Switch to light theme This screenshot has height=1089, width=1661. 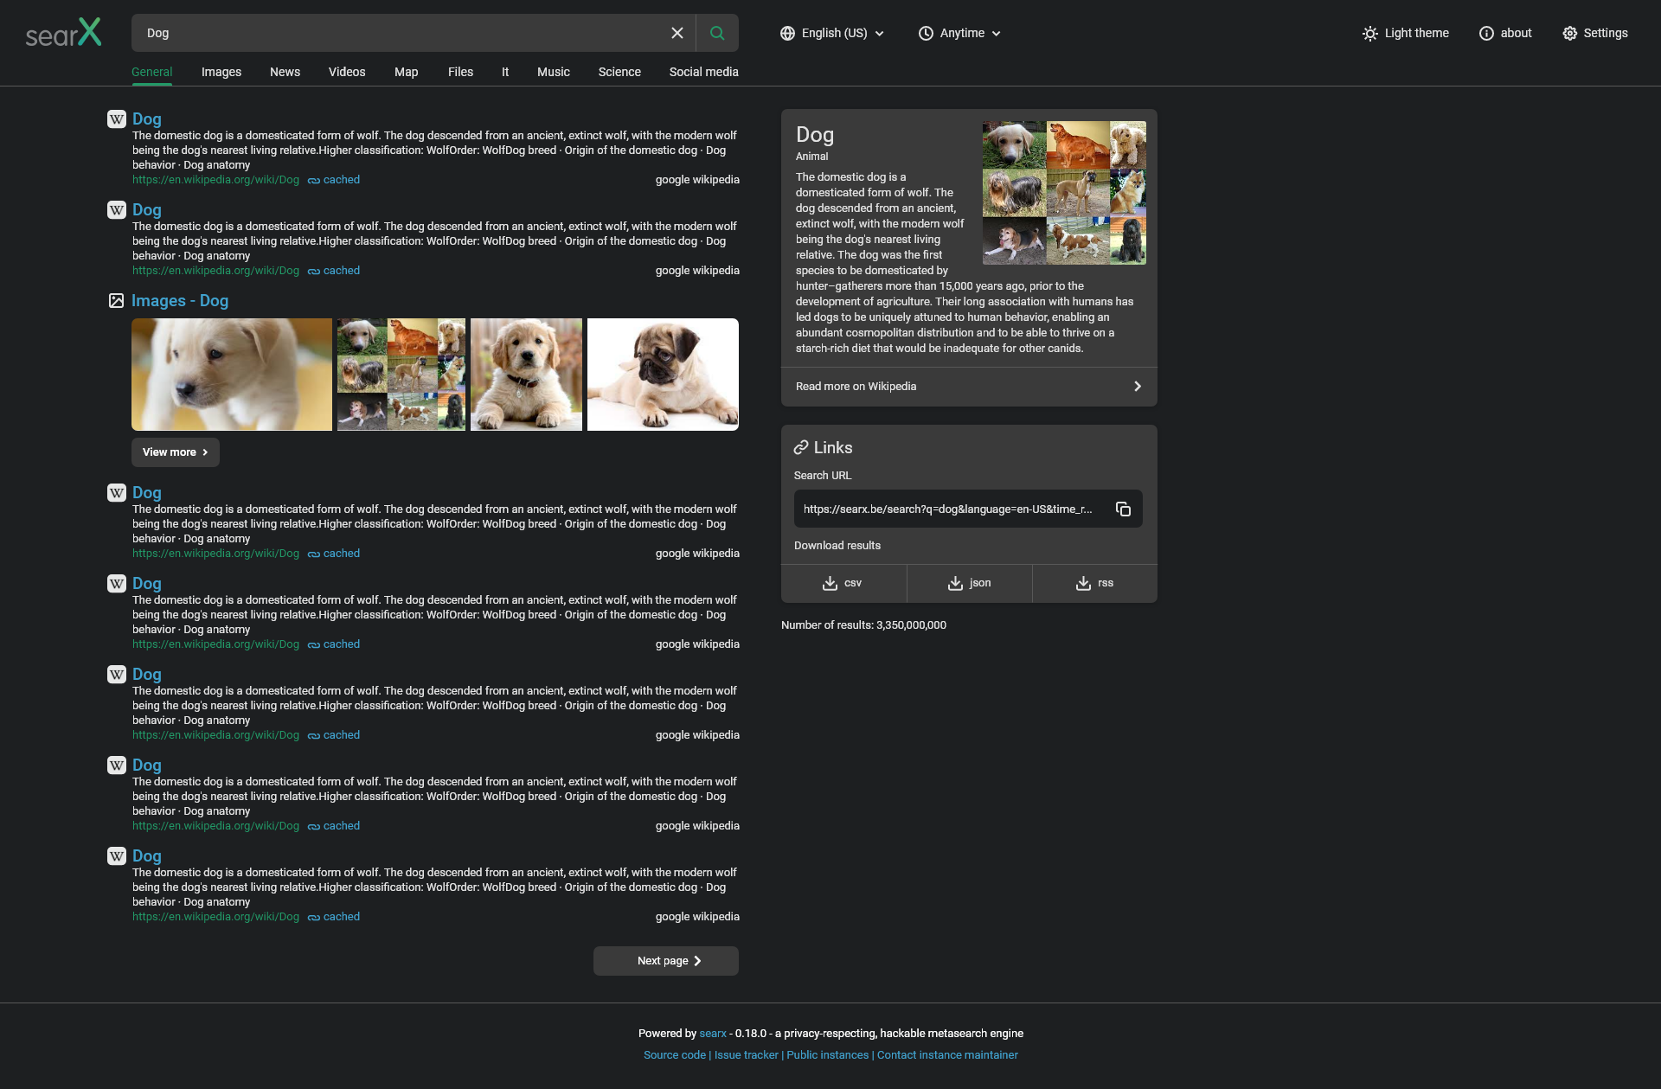[1405, 32]
